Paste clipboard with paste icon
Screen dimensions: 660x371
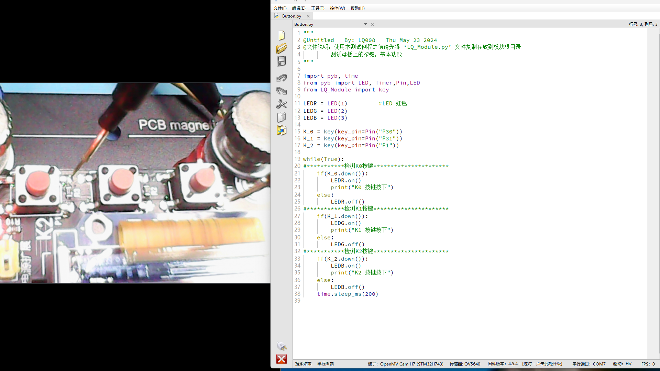pyautogui.click(x=282, y=130)
